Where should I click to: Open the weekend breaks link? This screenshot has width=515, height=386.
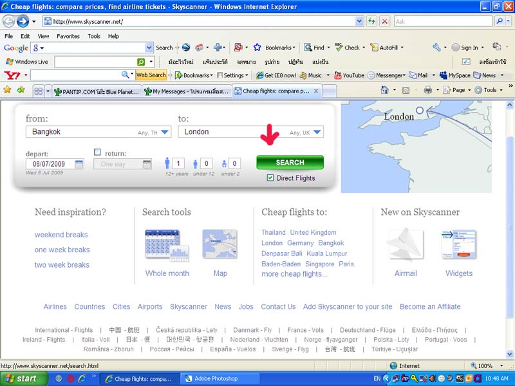click(61, 235)
